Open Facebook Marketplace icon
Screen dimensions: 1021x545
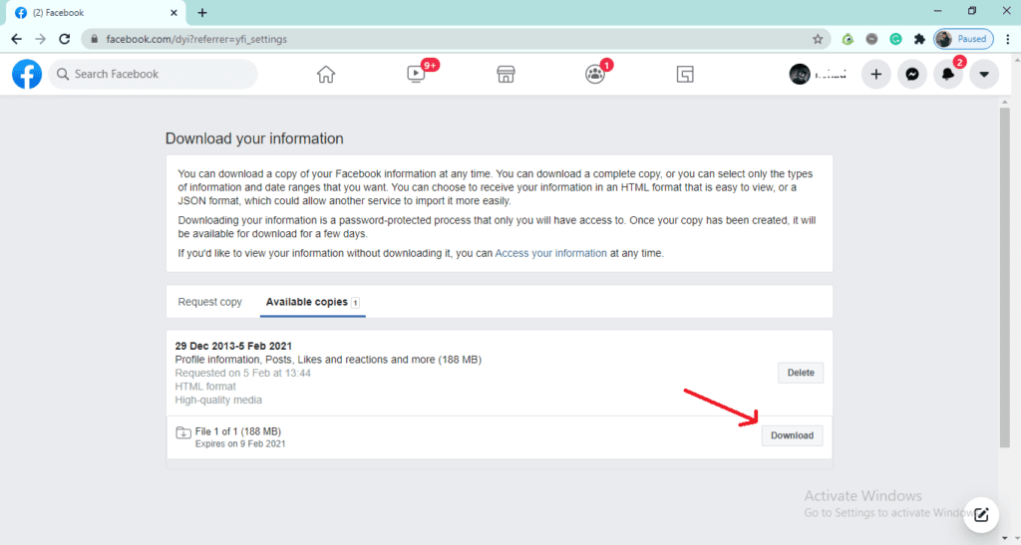click(x=506, y=74)
